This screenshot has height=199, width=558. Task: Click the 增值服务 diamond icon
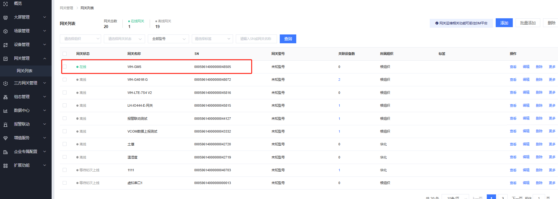(5, 138)
